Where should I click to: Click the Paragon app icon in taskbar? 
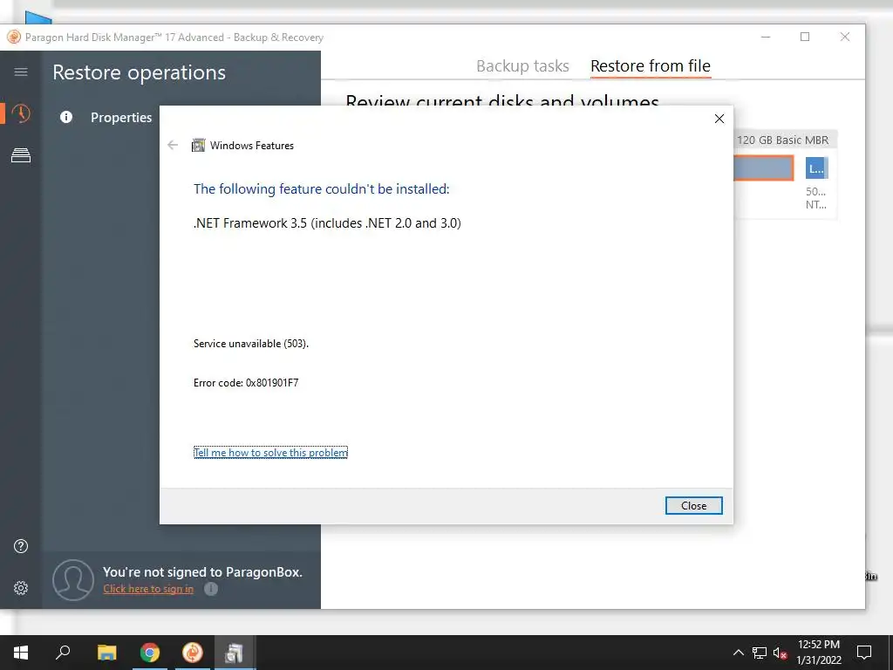click(193, 653)
